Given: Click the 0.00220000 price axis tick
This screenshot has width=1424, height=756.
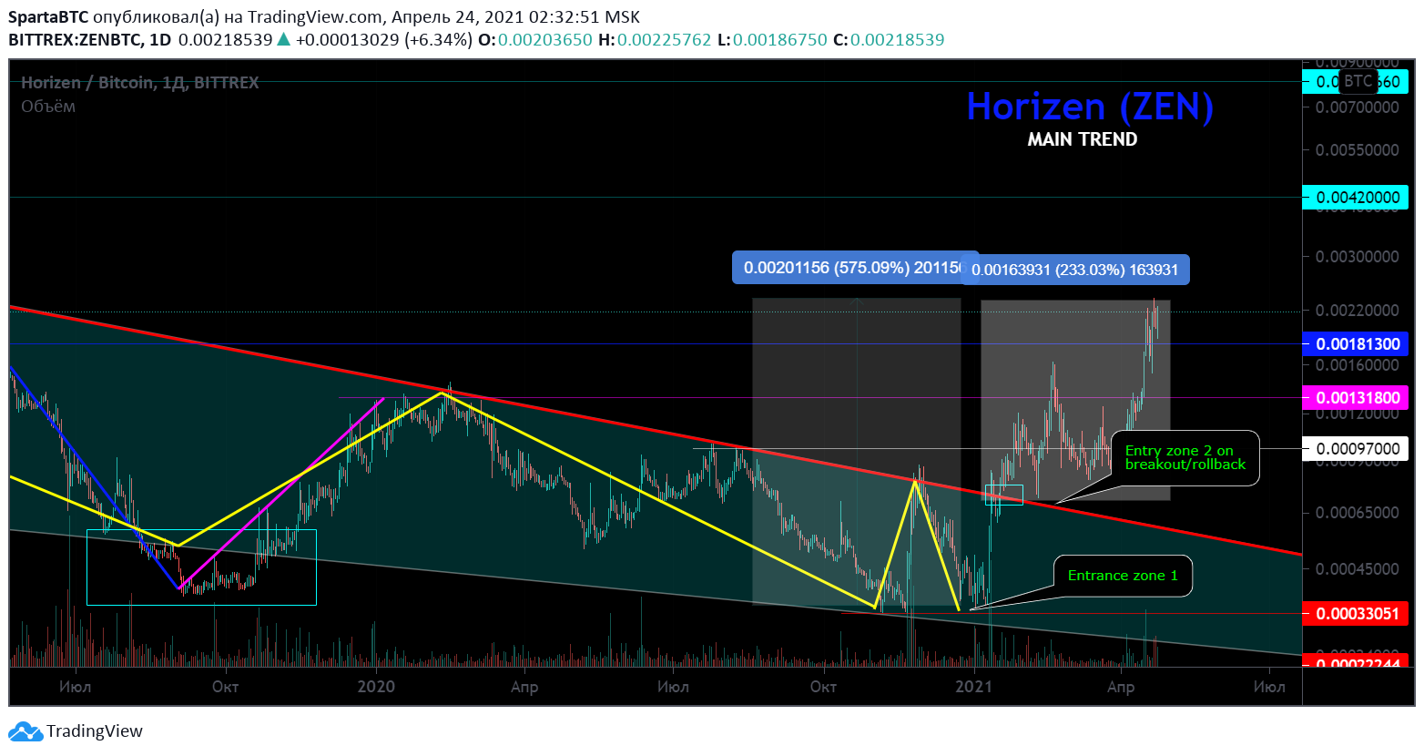Looking at the screenshot, I should coord(1358,311).
